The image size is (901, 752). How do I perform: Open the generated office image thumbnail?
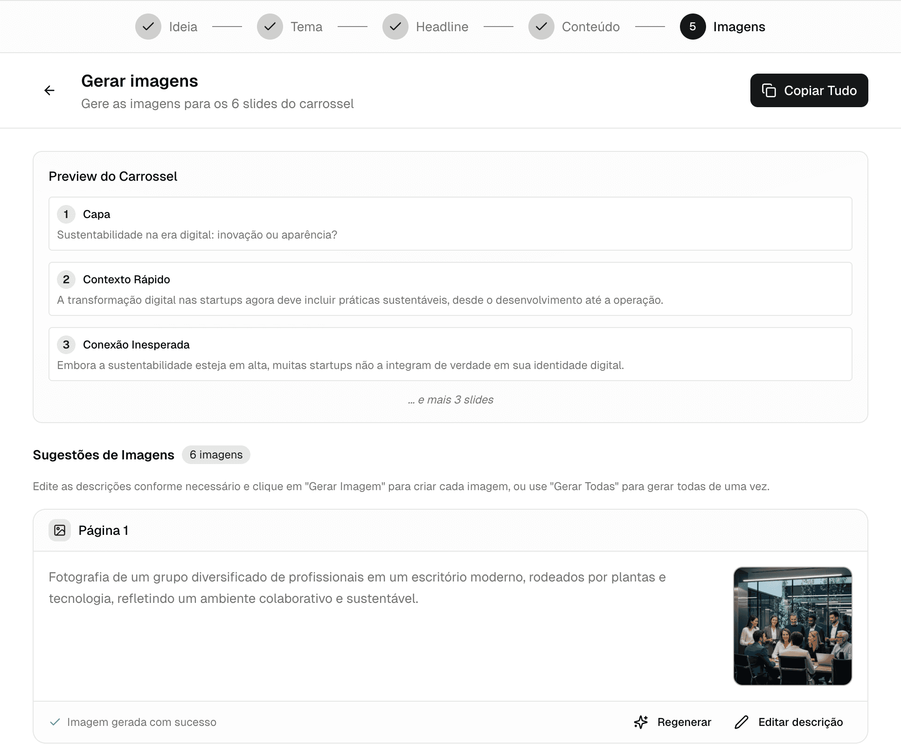[792, 626]
